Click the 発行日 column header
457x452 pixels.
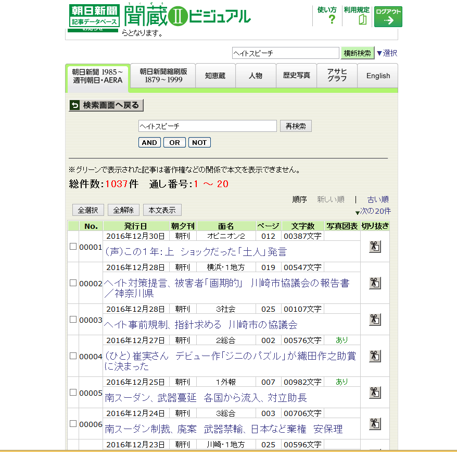[x=135, y=226]
